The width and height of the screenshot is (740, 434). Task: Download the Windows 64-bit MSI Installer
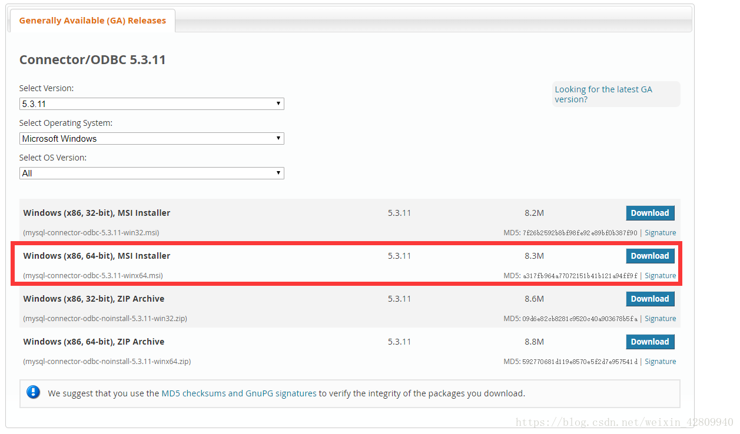650,256
